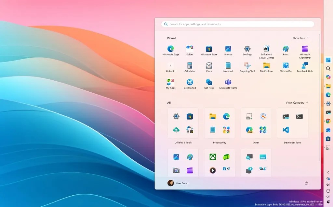Open Terminal in Developer Tools category

coord(299,116)
